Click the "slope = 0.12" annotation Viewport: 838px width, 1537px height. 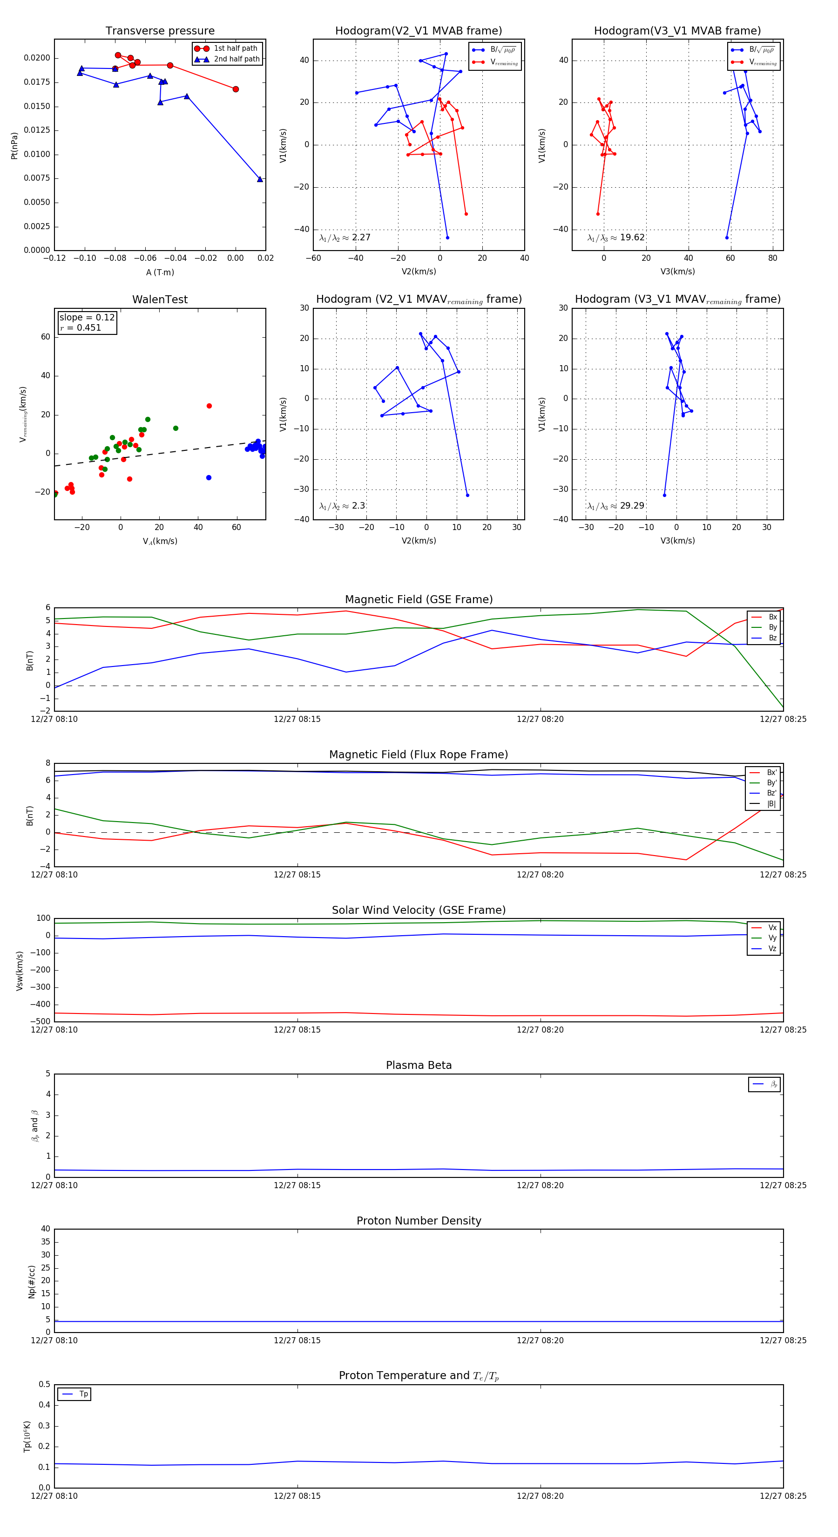87,318
